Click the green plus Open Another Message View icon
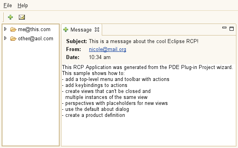Viewport: 238px width, 148px height. tap(10, 17)
